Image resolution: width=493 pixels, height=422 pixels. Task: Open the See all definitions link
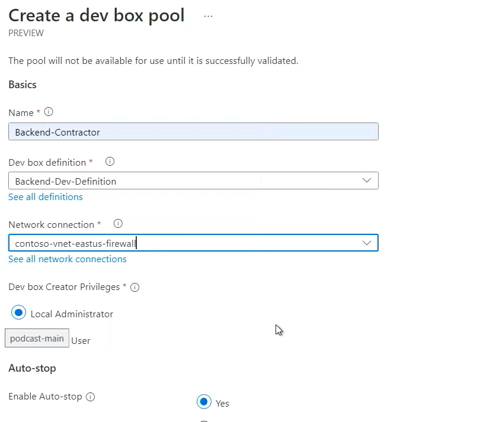(46, 196)
